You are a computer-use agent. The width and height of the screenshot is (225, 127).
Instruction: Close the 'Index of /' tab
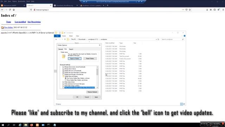pyautogui.click(x=51, y=5)
